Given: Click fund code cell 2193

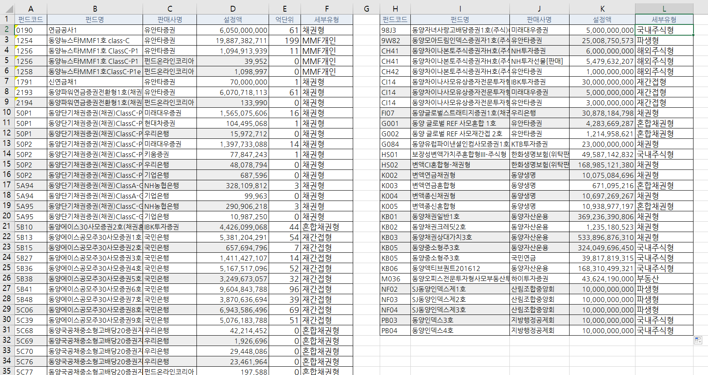Looking at the screenshot, I should point(31,92).
